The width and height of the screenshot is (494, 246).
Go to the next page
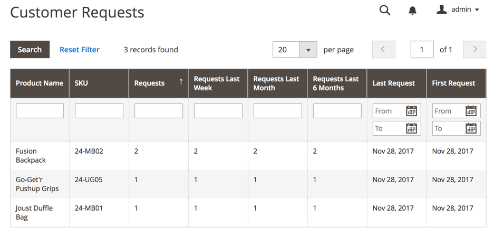point(474,50)
